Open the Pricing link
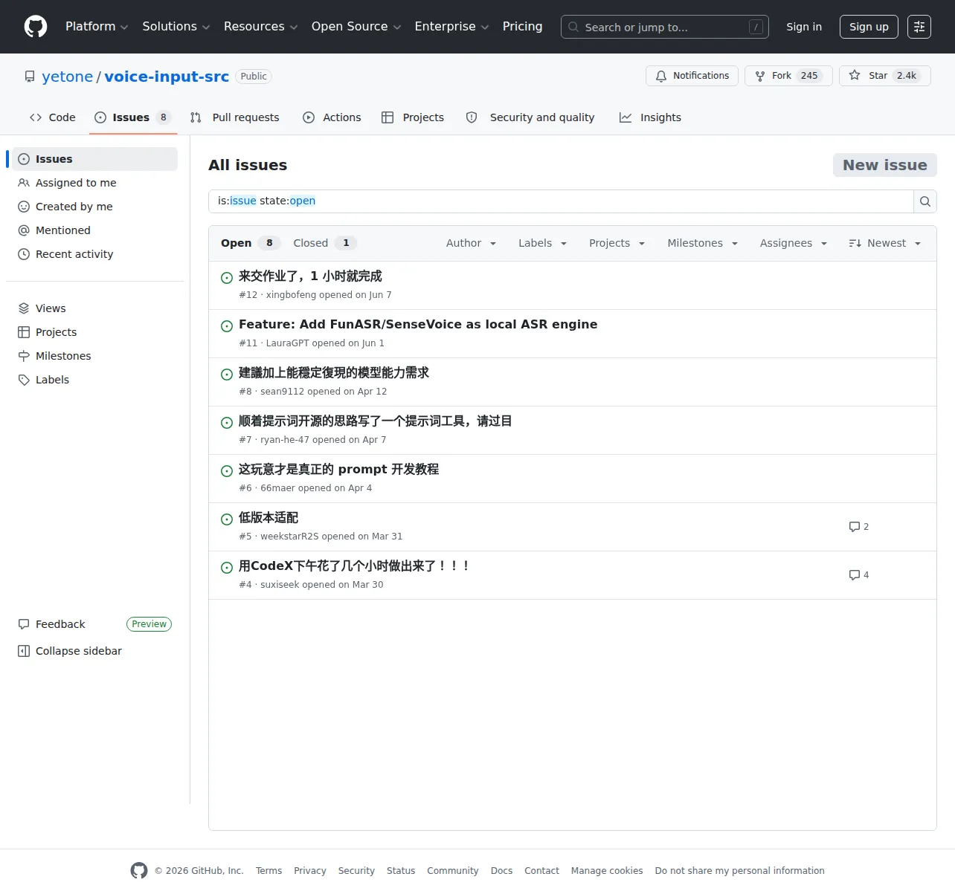 coord(522,27)
